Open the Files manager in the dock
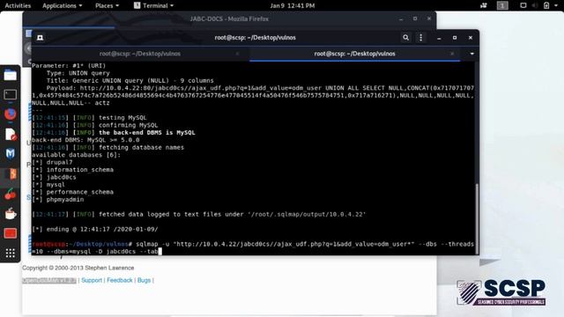Image resolution: width=564 pixels, height=317 pixels. point(10,76)
